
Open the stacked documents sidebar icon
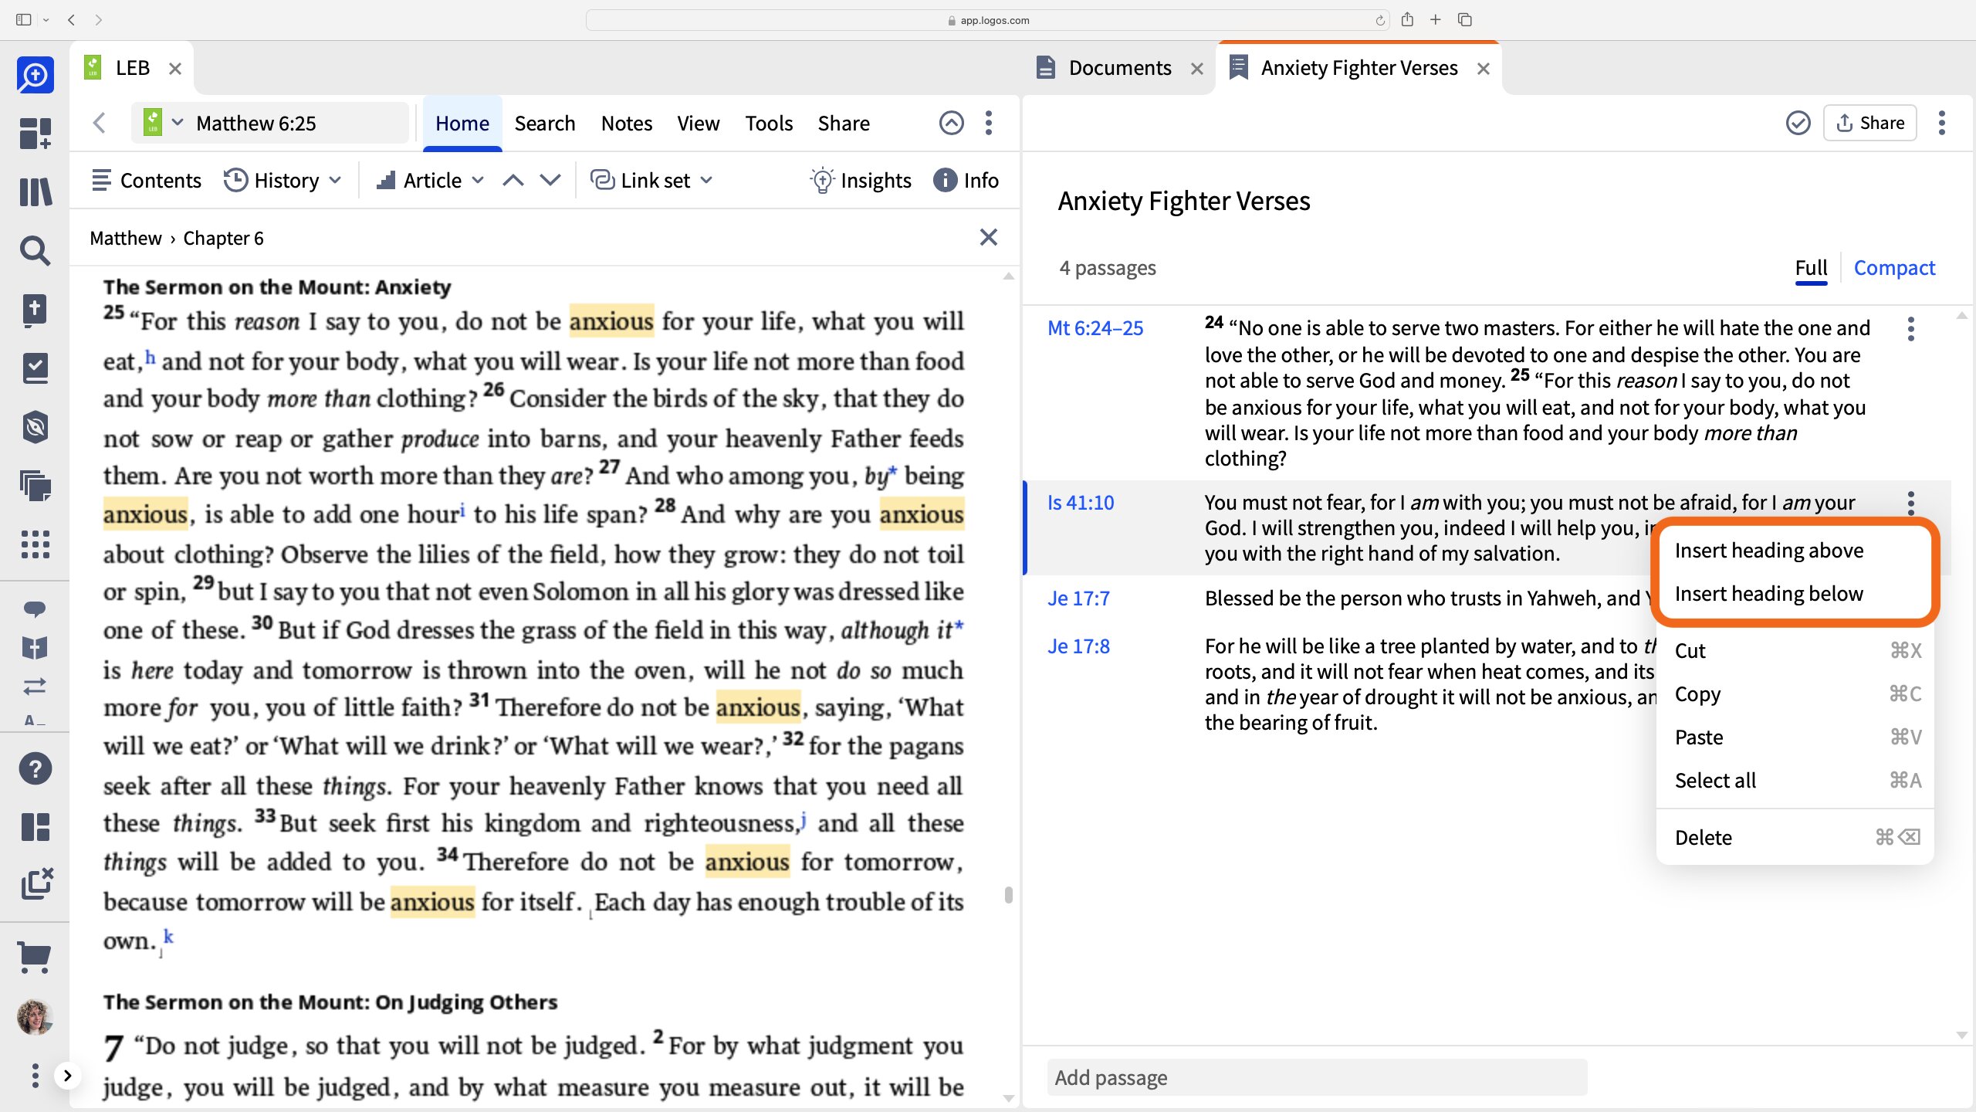(x=36, y=486)
